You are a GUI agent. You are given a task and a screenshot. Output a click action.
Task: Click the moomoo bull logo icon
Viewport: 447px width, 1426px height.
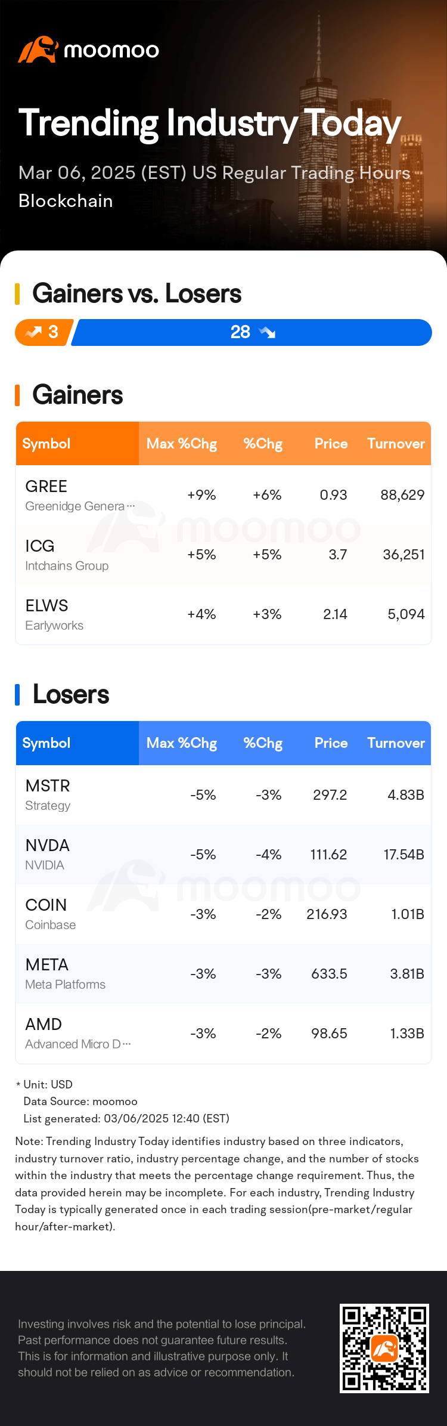coord(38,50)
